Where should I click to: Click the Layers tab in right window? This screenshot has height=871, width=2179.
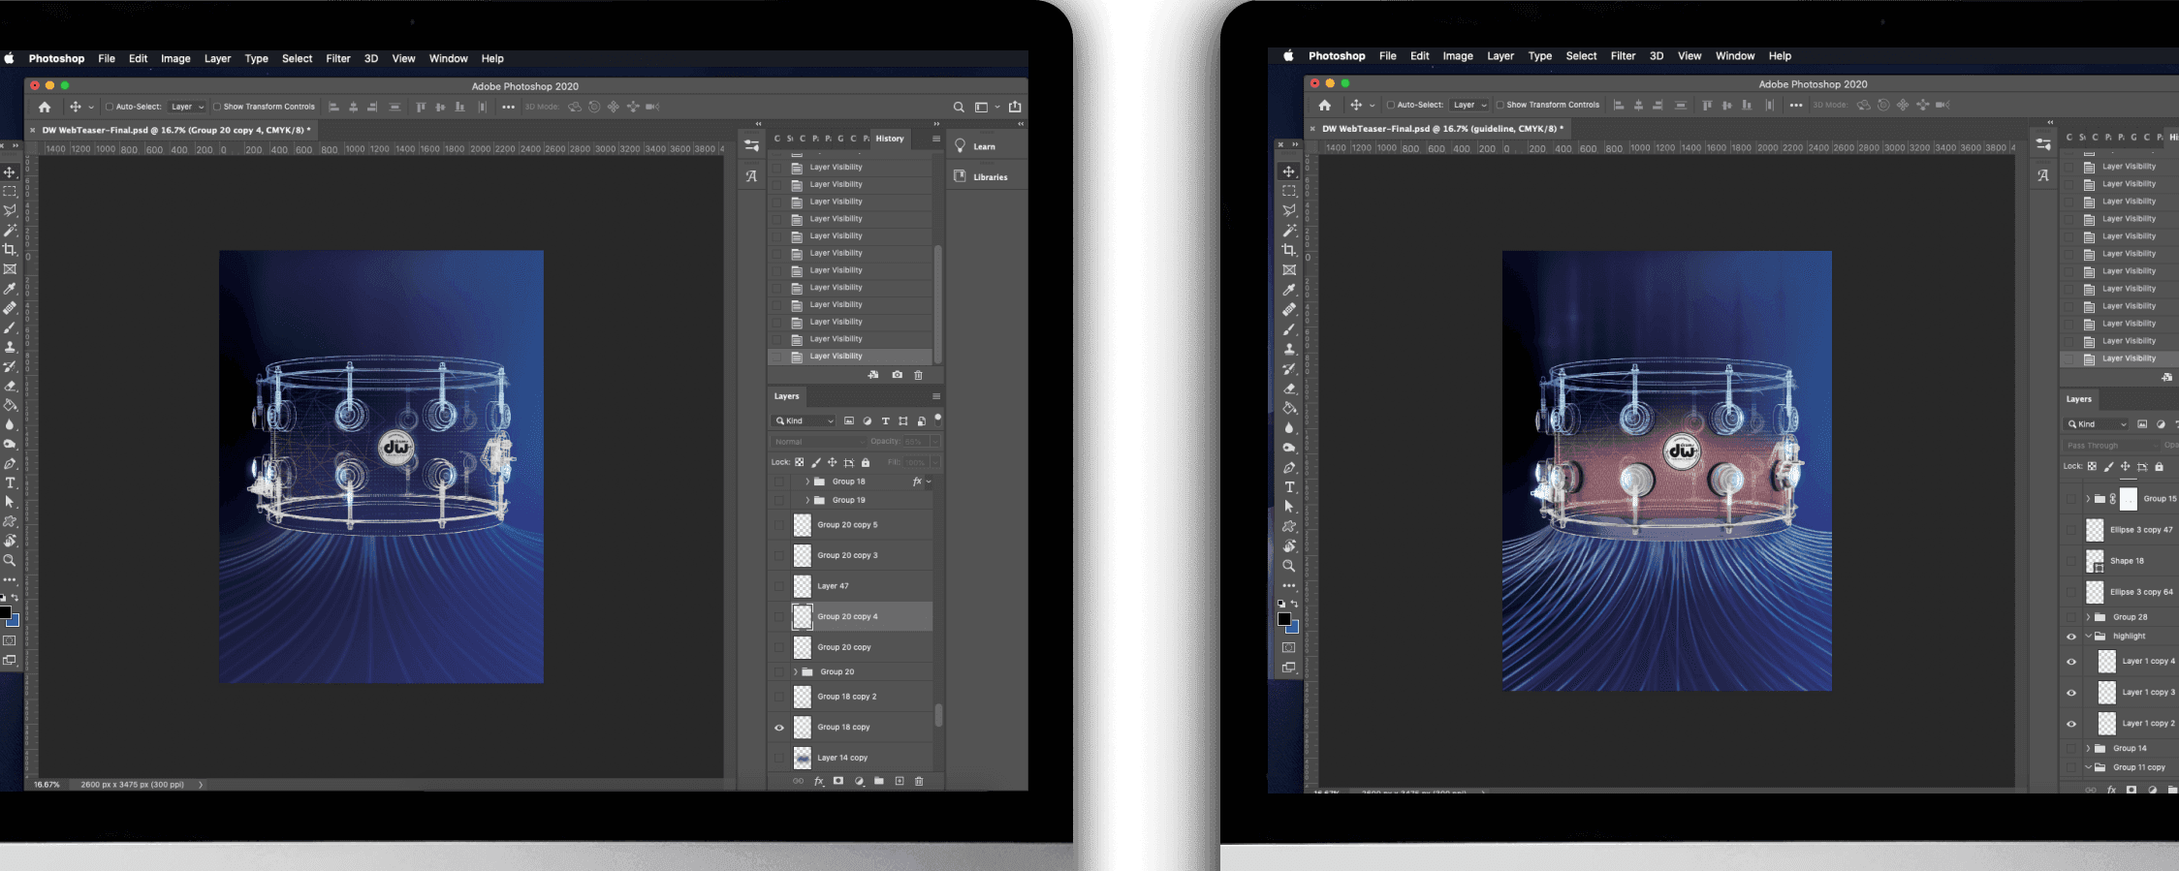click(2079, 399)
